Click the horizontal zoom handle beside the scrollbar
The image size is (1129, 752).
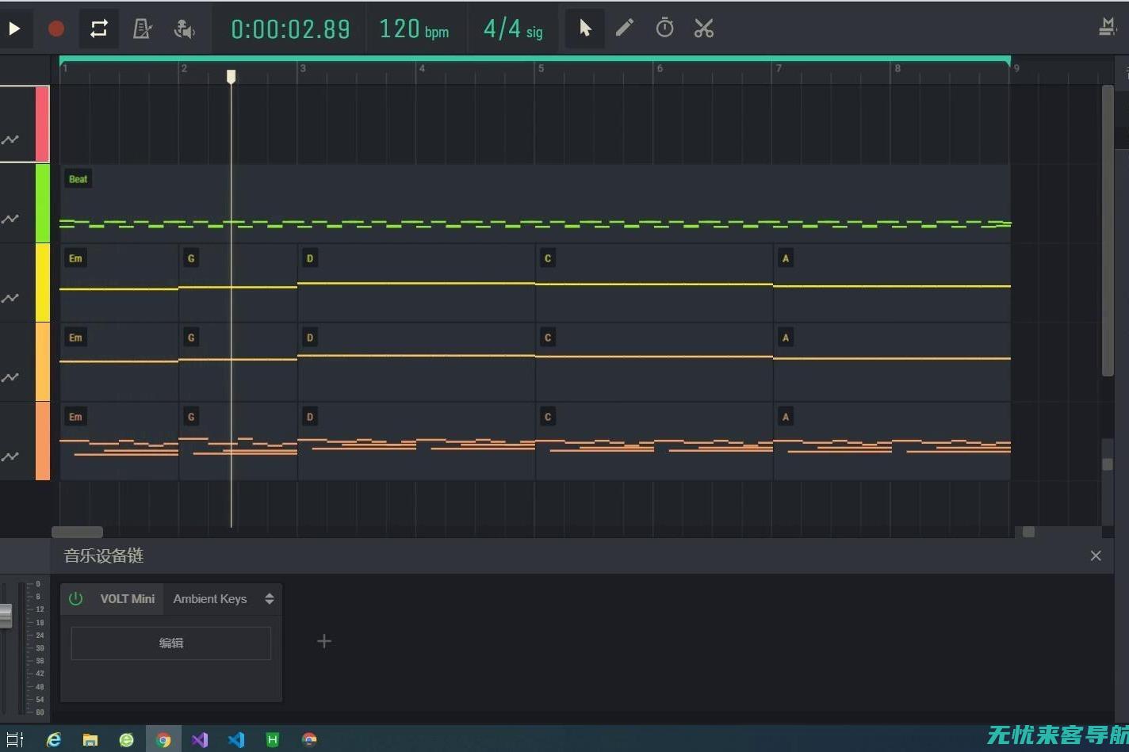click(1028, 532)
